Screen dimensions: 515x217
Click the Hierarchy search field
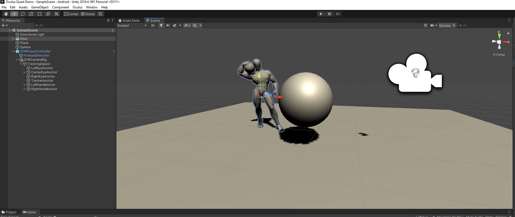point(75,25)
